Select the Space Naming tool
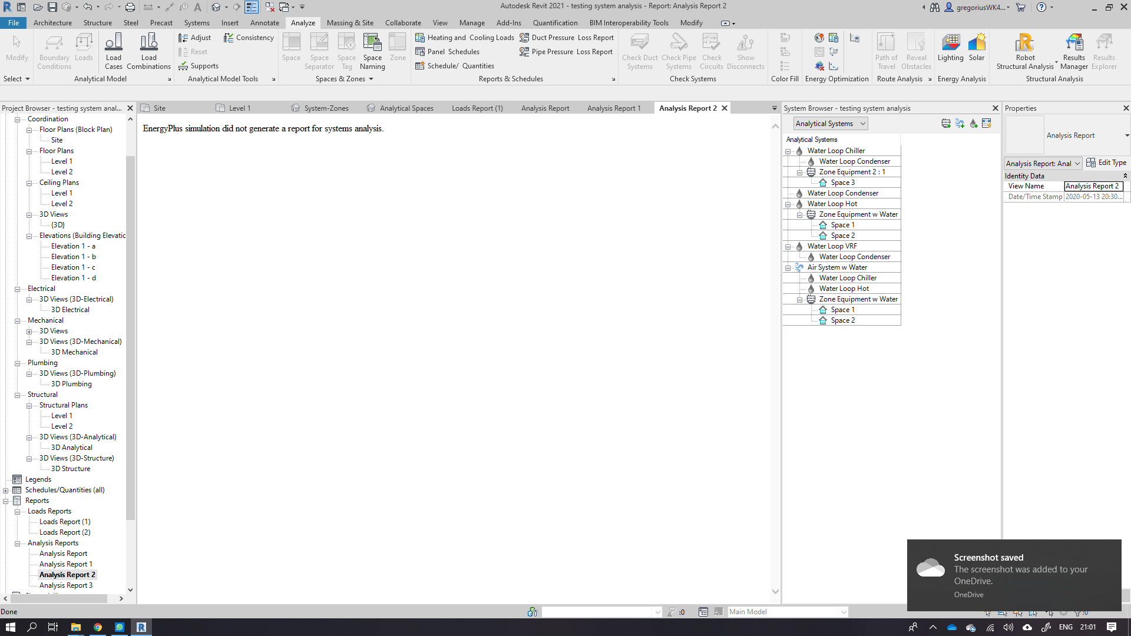The height and width of the screenshot is (636, 1131). 372,51
